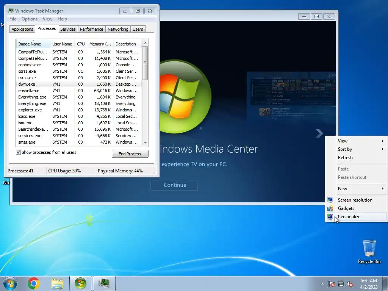The height and width of the screenshot is (291, 388).
Task: Sort by Description column header
Action: point(127,44)
